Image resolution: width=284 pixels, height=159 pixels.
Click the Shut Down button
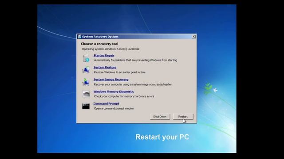click(x=160, y=117)
